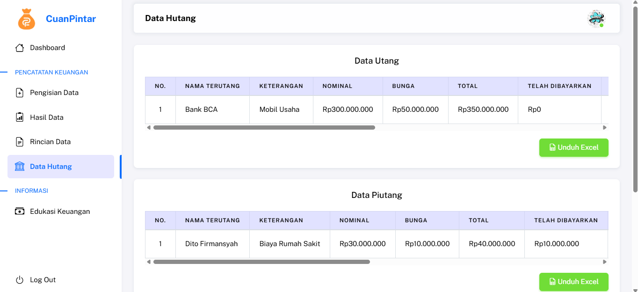Click the CuanPintar brand name link

click(71, 19)
